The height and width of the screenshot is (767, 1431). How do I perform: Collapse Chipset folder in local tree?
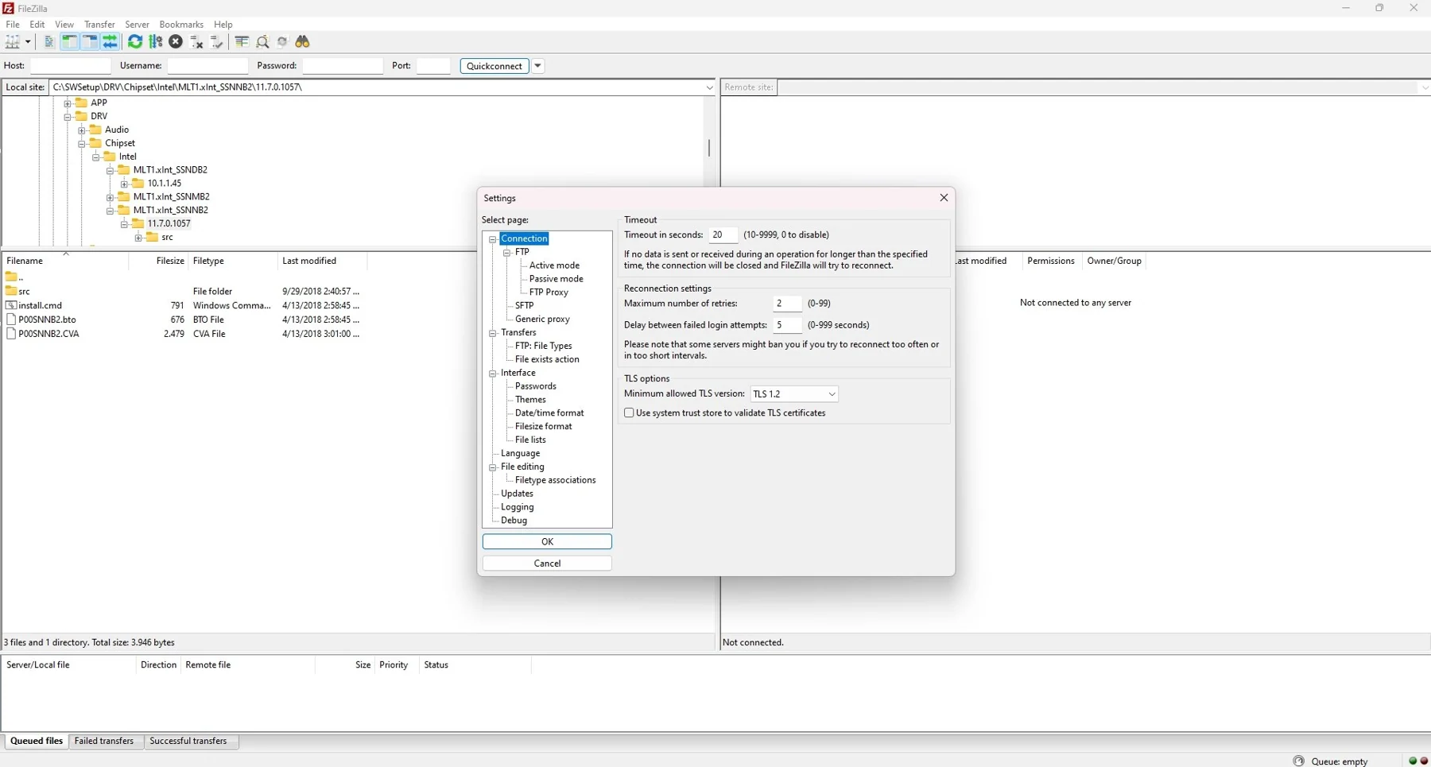click(82, 144)
